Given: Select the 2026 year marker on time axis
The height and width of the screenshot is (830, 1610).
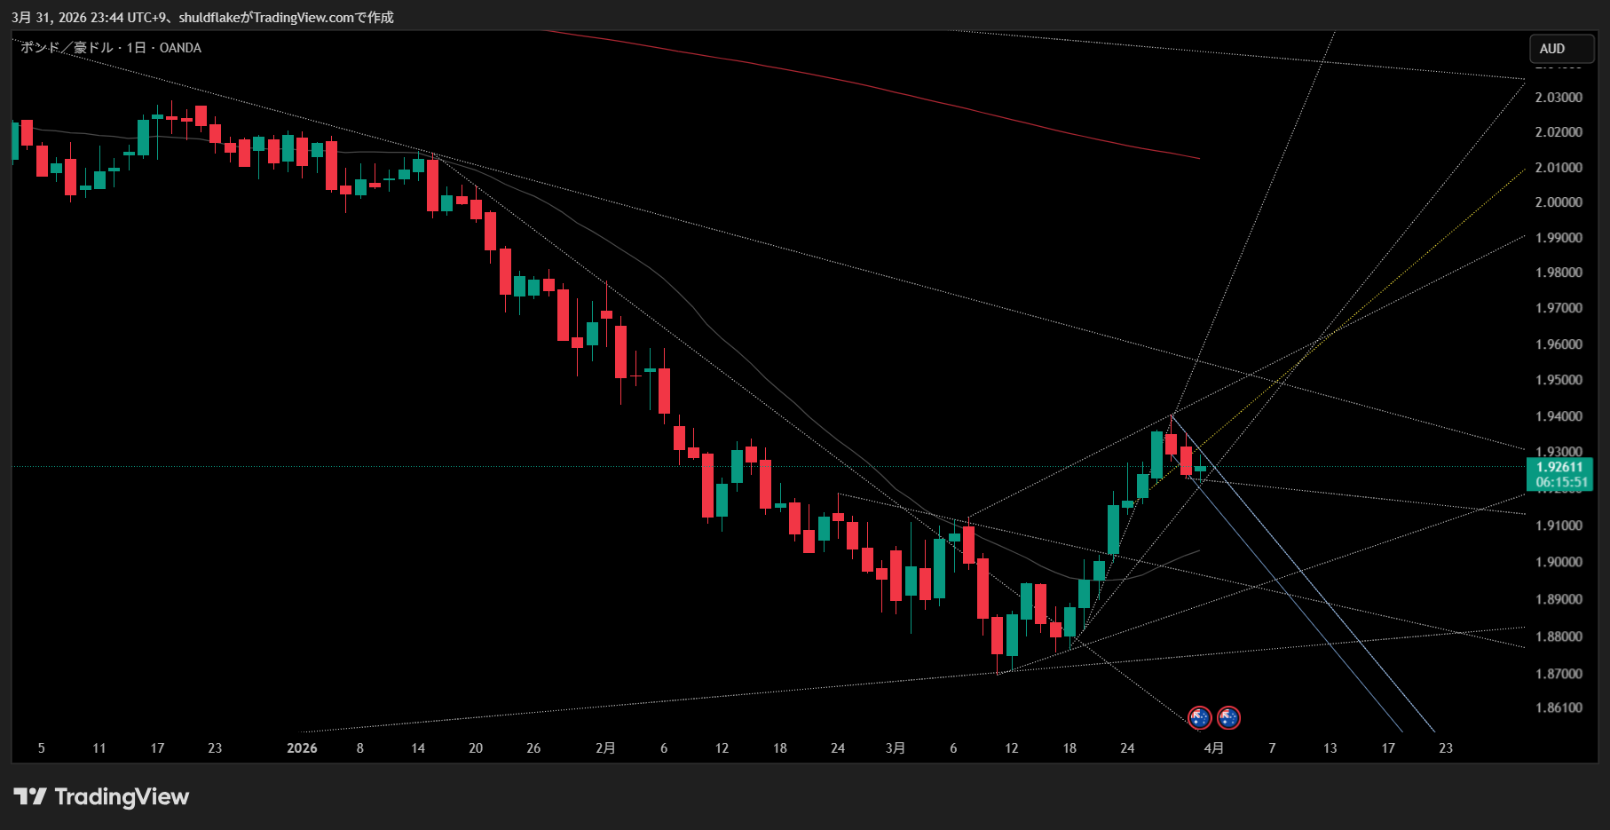Looking at the screenshot, I should 302,748.
